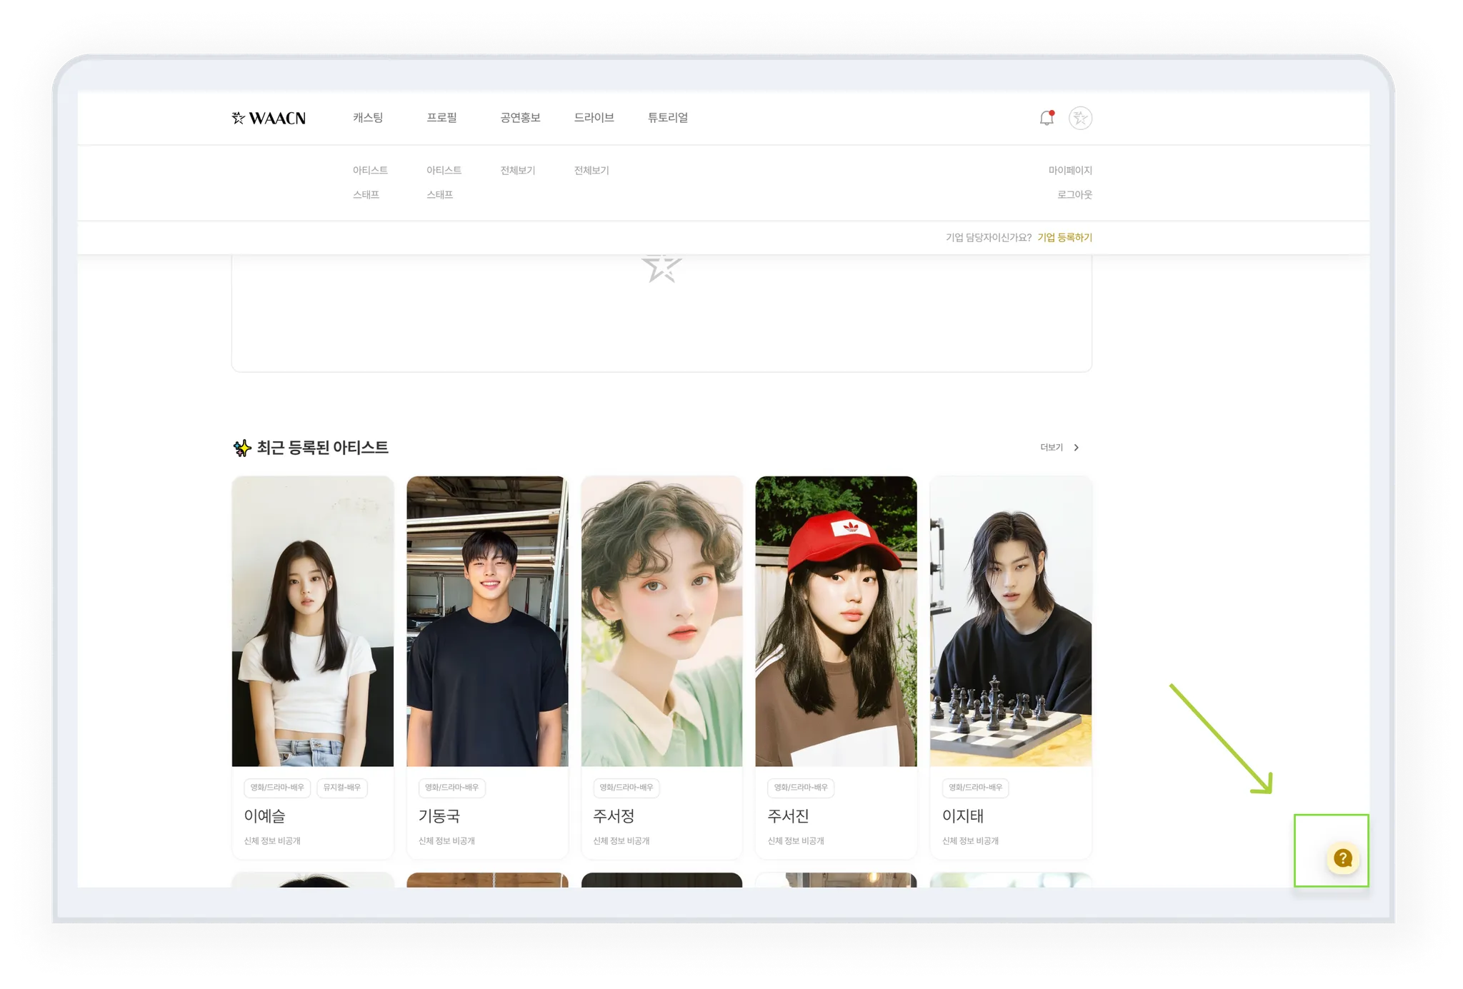The width and height of the screenshot is (1463, 989).
Task: Select the 튜토리얼 menu item
Action: [x=668, y=118]
